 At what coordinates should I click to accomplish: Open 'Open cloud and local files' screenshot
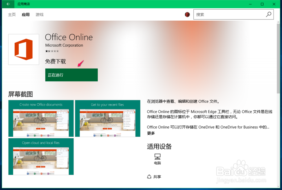[41, 156]
